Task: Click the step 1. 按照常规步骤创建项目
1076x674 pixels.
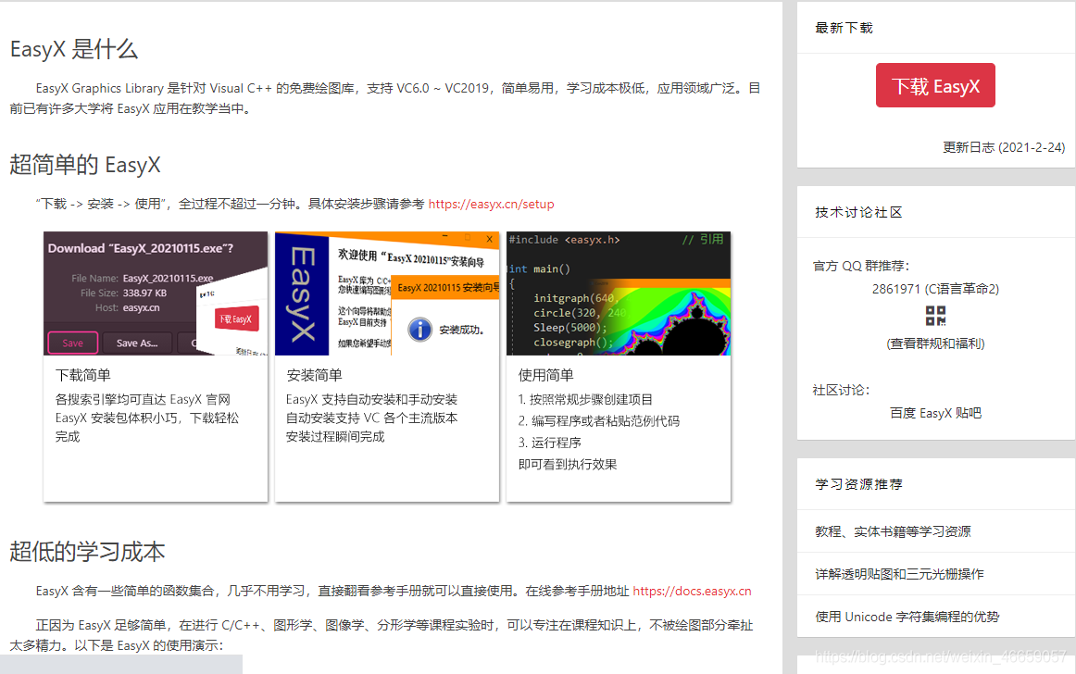Action: (x=585, y=399)
